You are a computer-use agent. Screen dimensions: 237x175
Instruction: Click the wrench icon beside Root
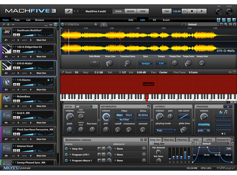pos(63,72)
